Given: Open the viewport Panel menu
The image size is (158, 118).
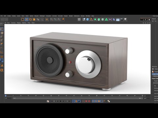Looking at the screenshot, I should pos(33,23).
